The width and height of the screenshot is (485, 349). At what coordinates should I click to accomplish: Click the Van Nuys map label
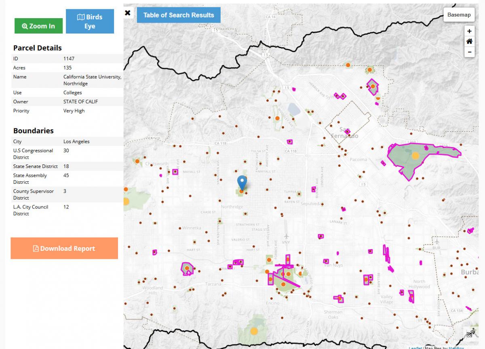point(333,265)
